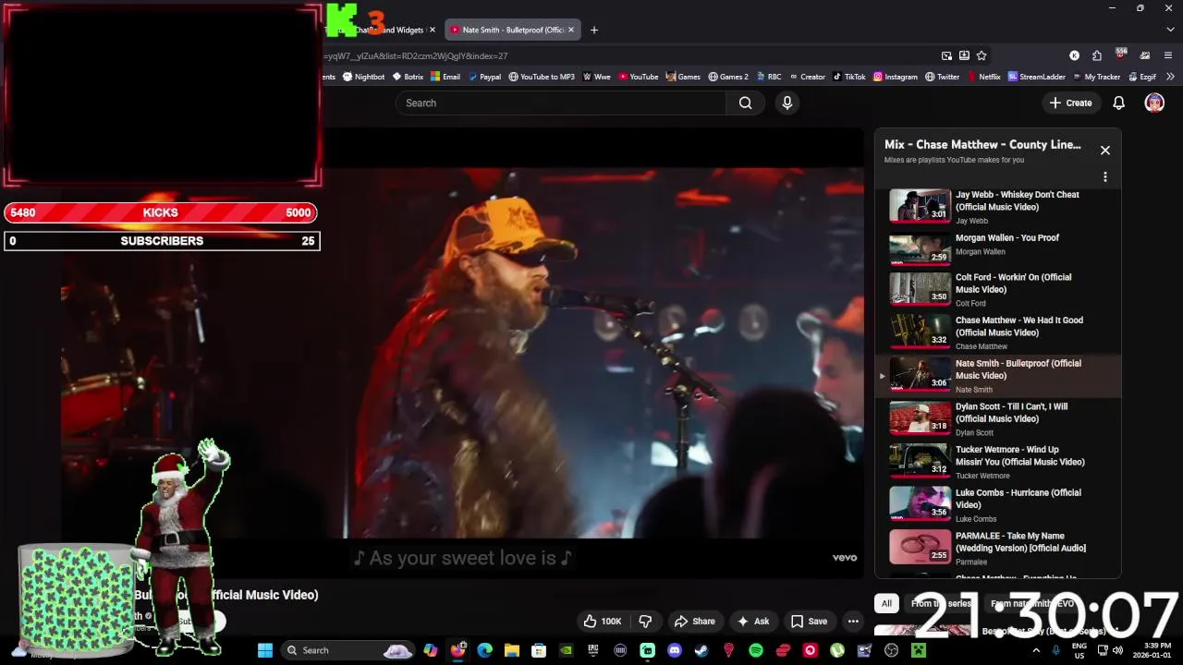The image size is (1183, 665).
Task: Open File Explorer from the taskbar
Action: (511, 650)
